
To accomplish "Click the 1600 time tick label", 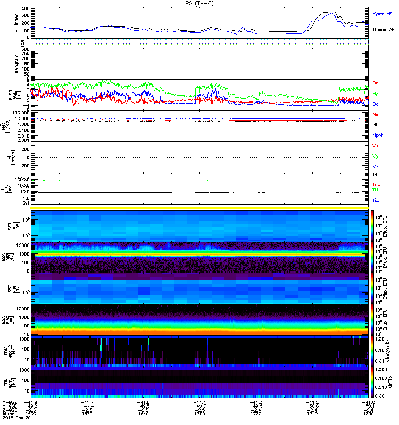I will pyautogui.click(x=31, y=414).
